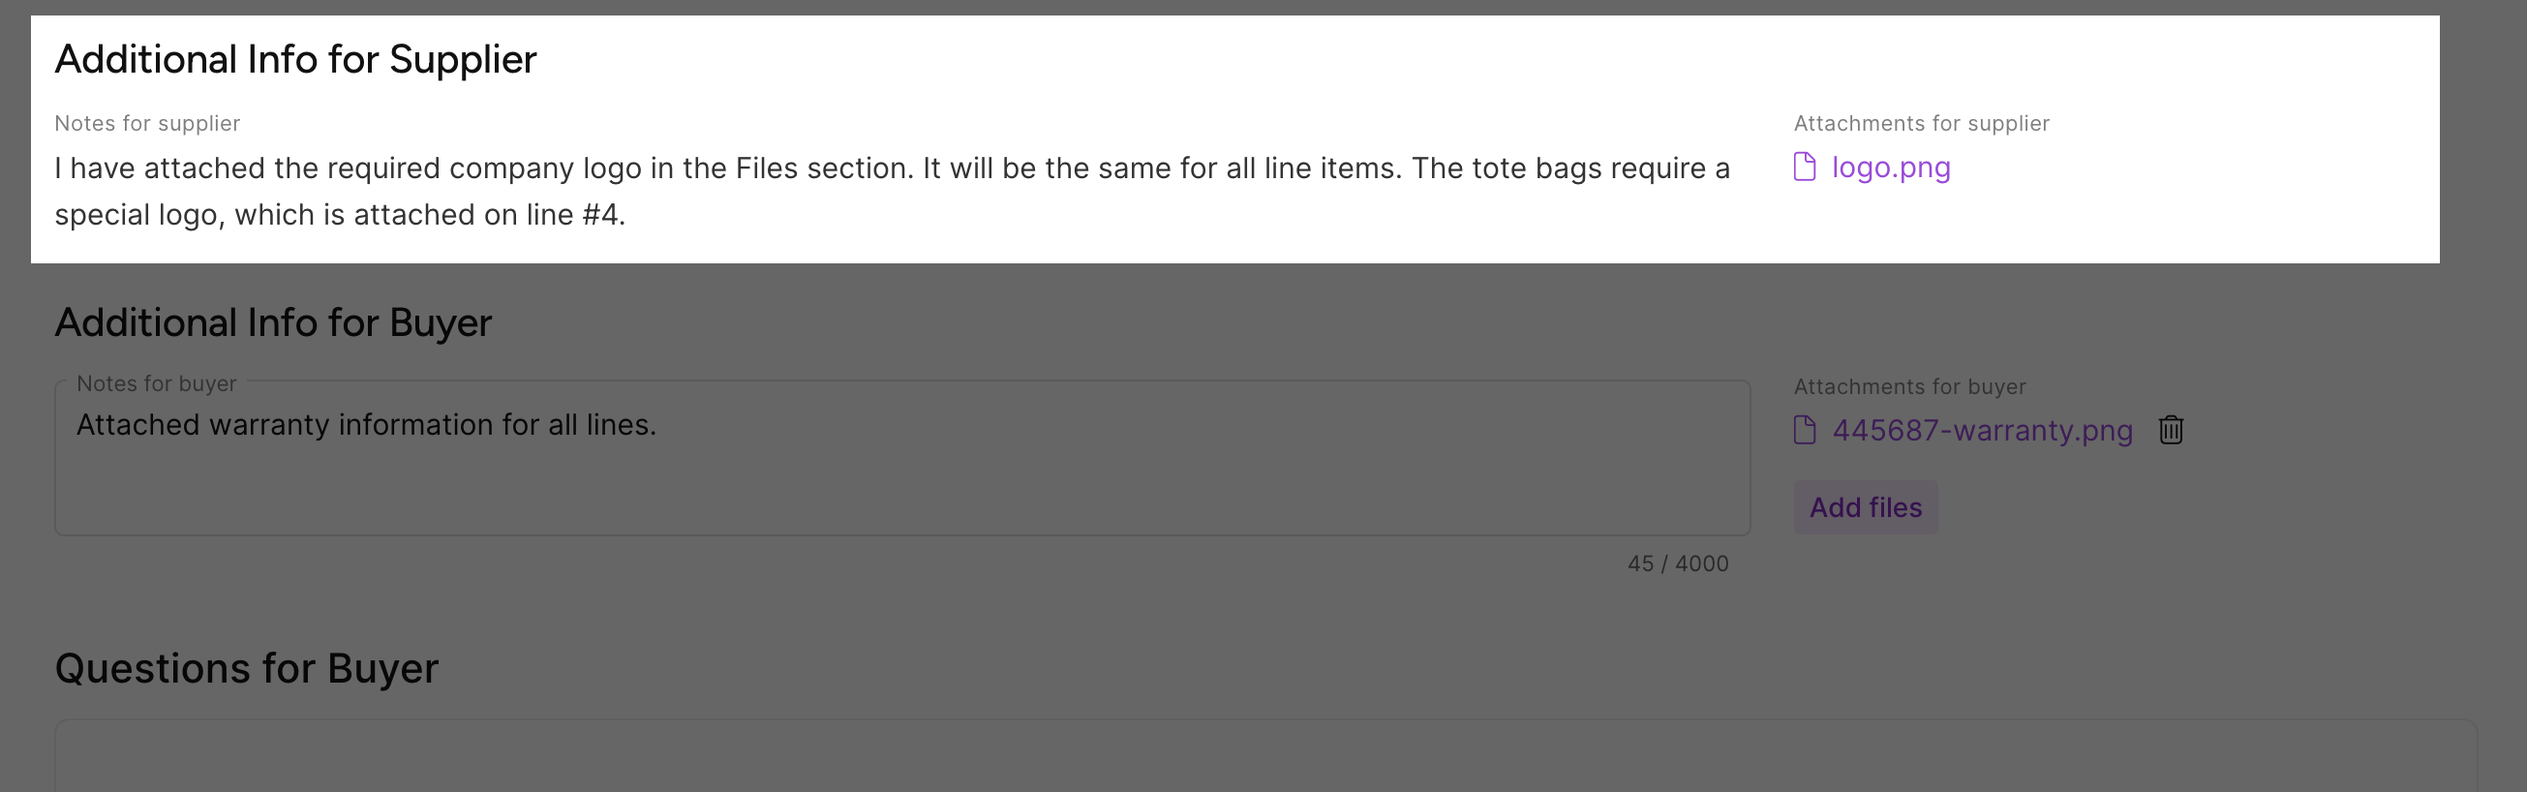The height and width of the screenshot is (792, 2527).
Task: Click the 'Attached warranty information' note text
Action: [366, 425]
